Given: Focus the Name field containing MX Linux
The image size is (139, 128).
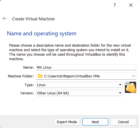Looking at the screenshot, I should pos(86,67).
